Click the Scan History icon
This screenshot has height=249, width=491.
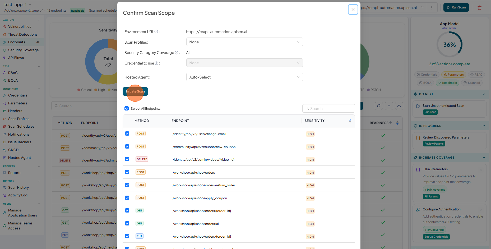(x=5, y=188)
